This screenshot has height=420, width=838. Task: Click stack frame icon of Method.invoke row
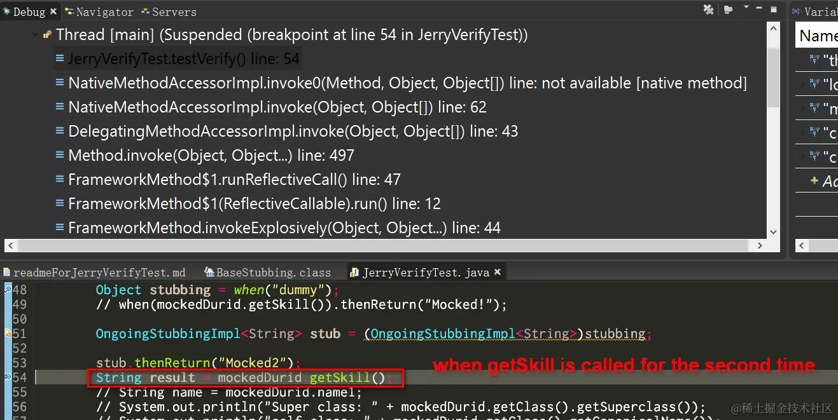(60, 155)
